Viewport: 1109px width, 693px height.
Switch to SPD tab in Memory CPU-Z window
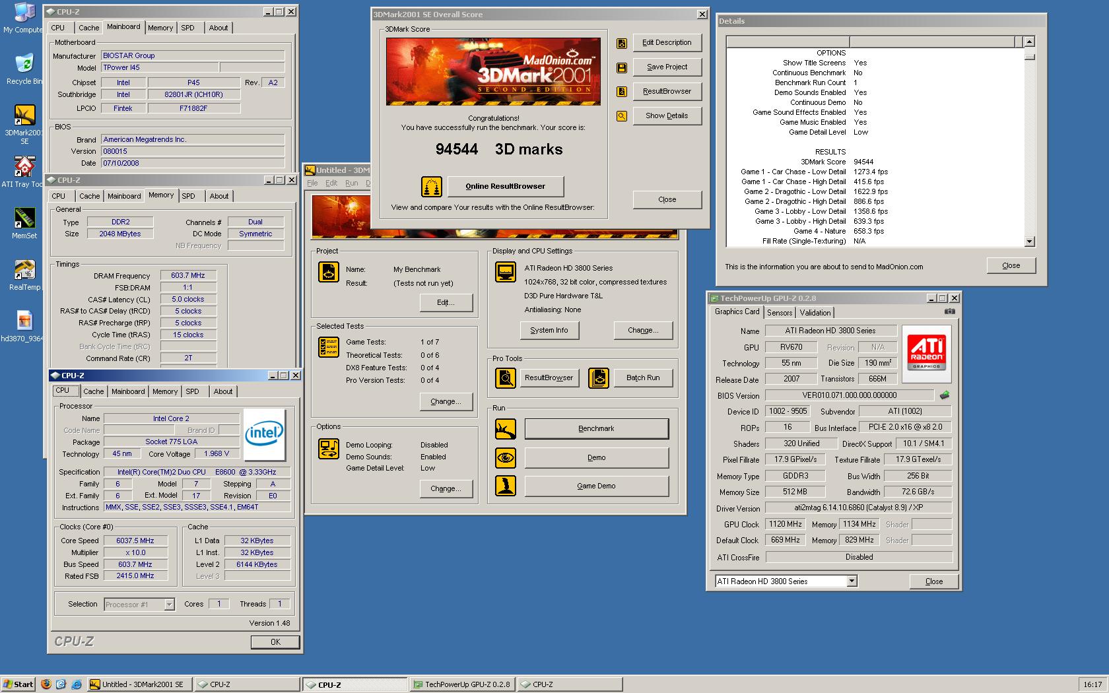pos(189,196)
